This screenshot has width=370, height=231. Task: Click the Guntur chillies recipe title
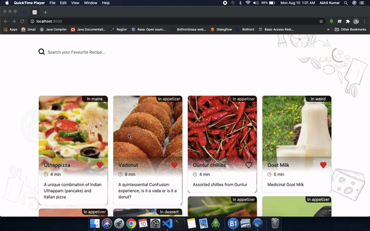(x=209, y=165)
